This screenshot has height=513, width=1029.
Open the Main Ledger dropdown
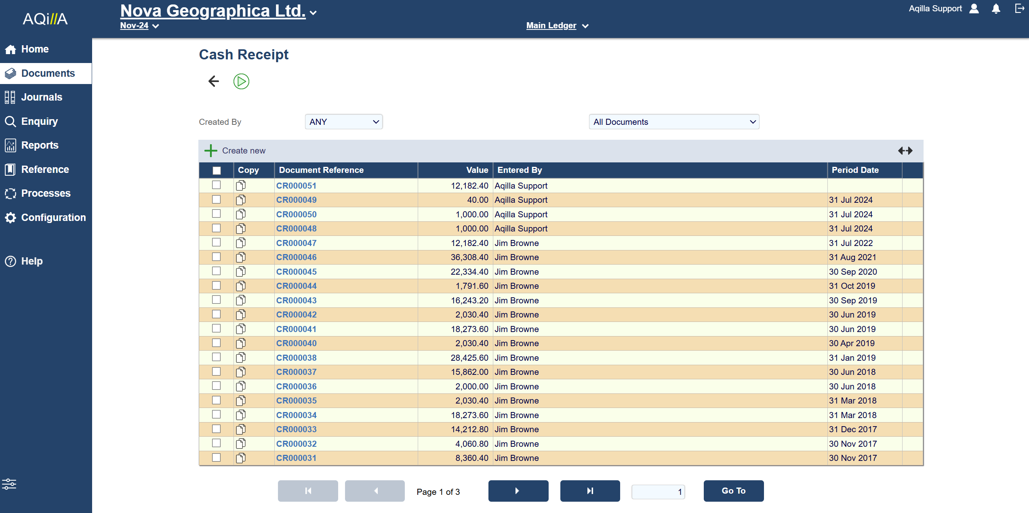[x=557, y=25]
